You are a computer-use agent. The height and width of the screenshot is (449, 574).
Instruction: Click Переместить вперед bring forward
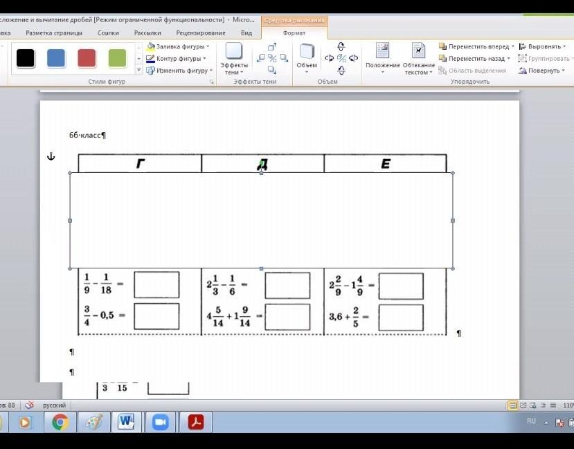tap(474, 46)
